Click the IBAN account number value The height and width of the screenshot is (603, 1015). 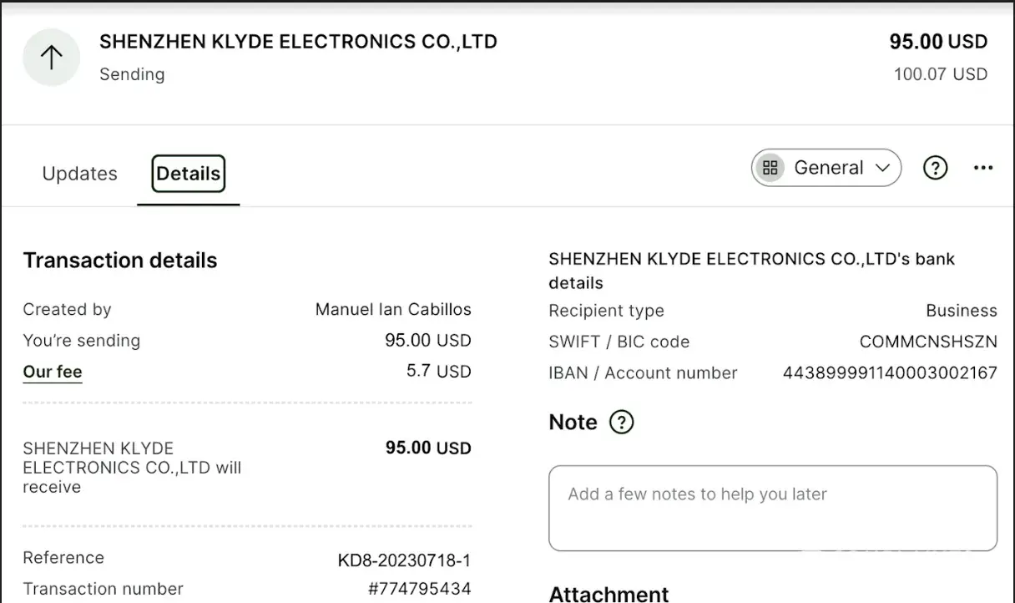click(x=890, y=373)
